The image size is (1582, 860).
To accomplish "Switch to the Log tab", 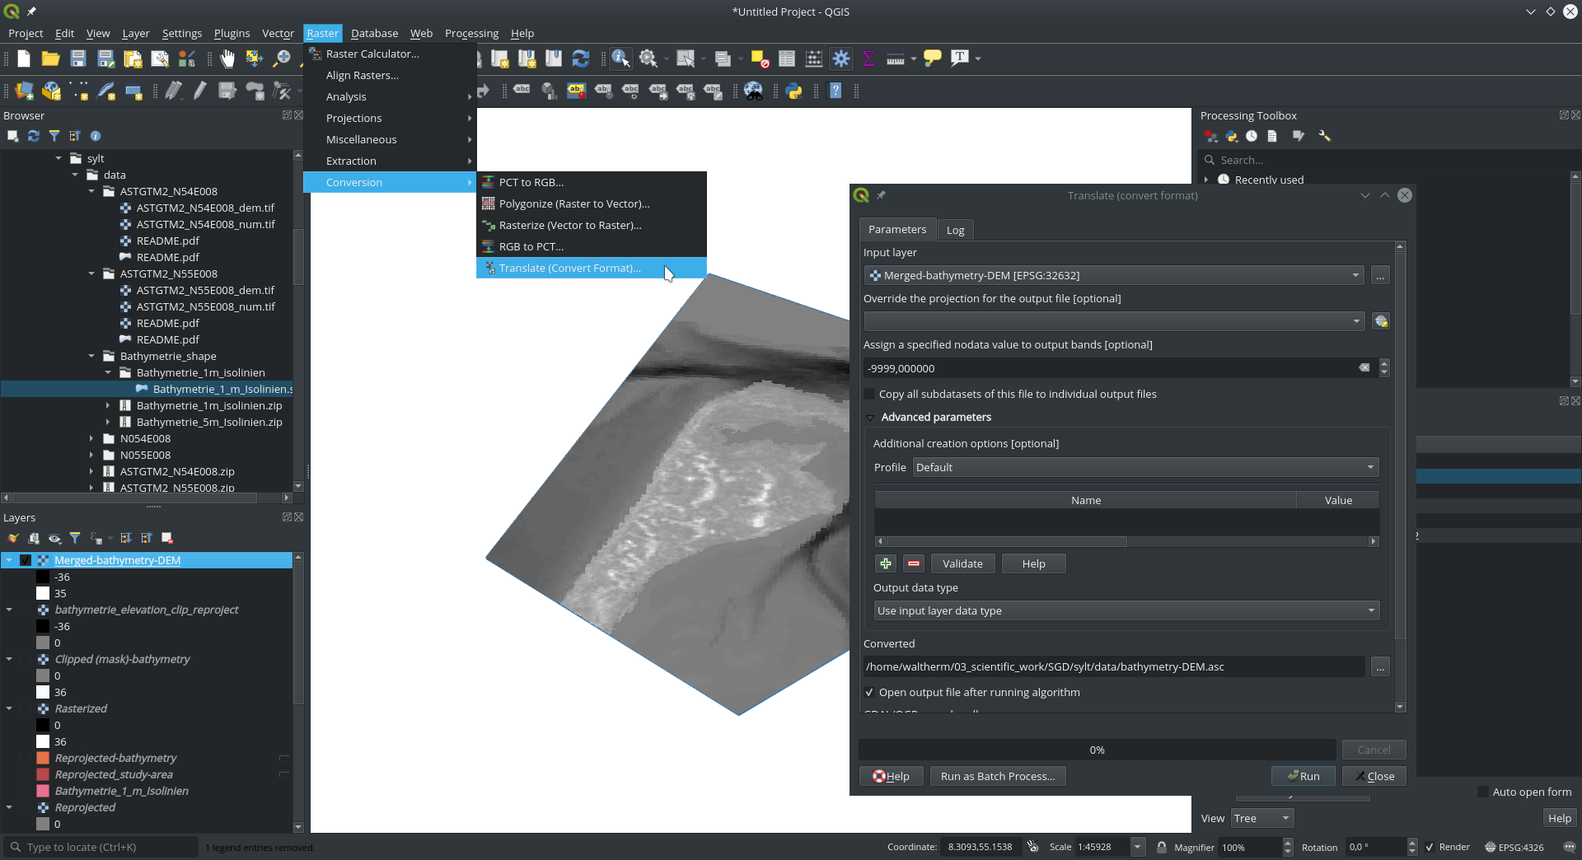I will click(x=955, y=230).
